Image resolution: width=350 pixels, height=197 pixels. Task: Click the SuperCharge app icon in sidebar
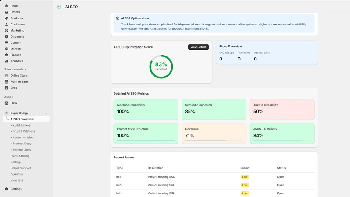[x=7, y=113]
